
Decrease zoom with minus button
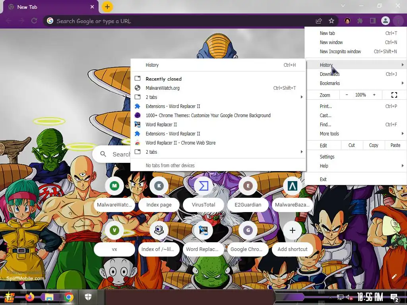pos(347,95)
